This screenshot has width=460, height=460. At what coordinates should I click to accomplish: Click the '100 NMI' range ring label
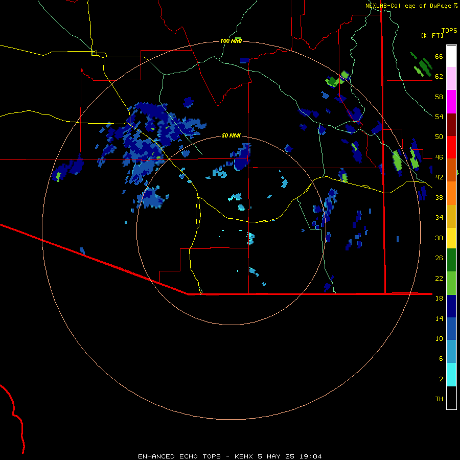[x=231, y=41]
